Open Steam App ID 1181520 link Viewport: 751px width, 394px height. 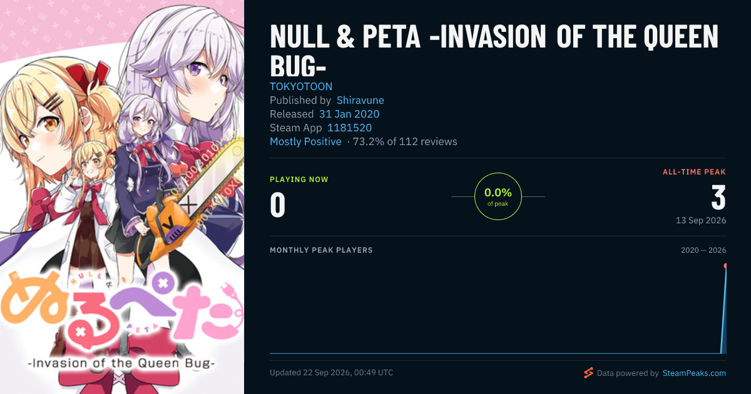pyautogui.click(x=349, y=128)
